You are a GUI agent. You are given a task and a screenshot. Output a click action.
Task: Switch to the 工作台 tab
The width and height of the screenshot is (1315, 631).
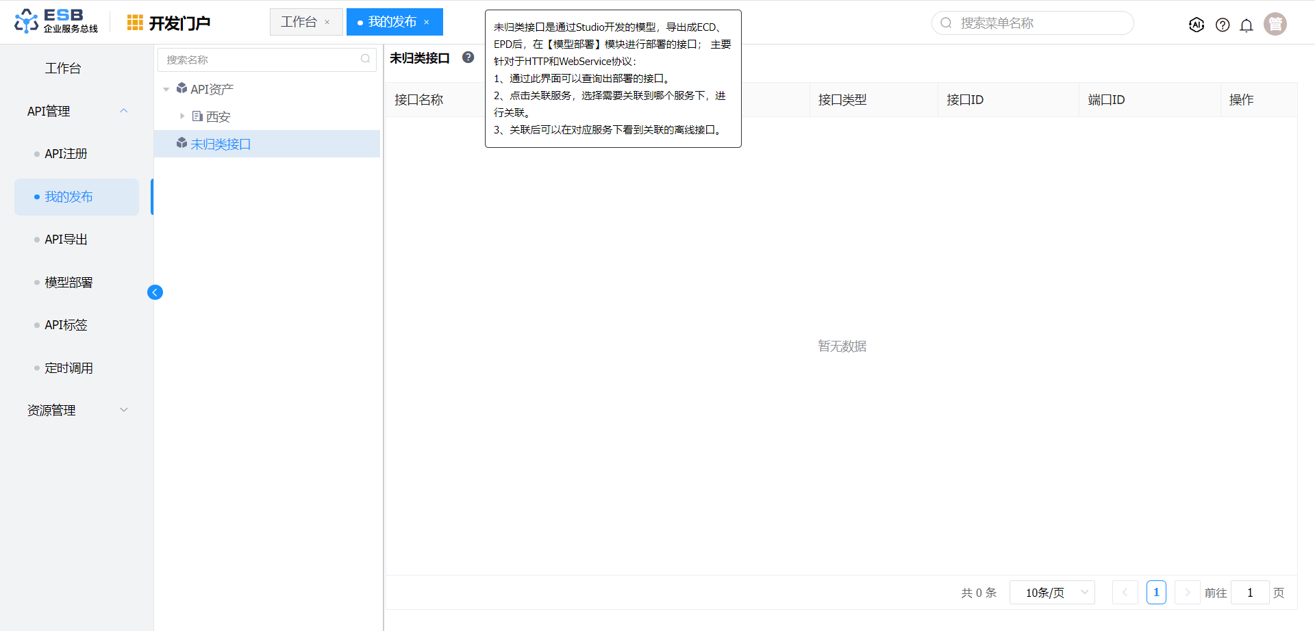299,22
